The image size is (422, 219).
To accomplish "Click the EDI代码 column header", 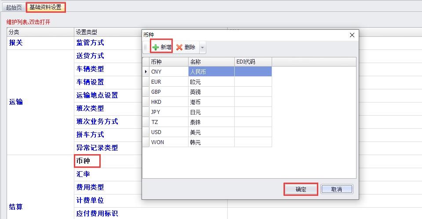I will tap(253, 62).
